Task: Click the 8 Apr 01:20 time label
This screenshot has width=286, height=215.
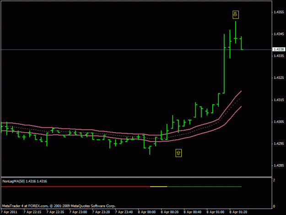Action: [x=238, y=212]
